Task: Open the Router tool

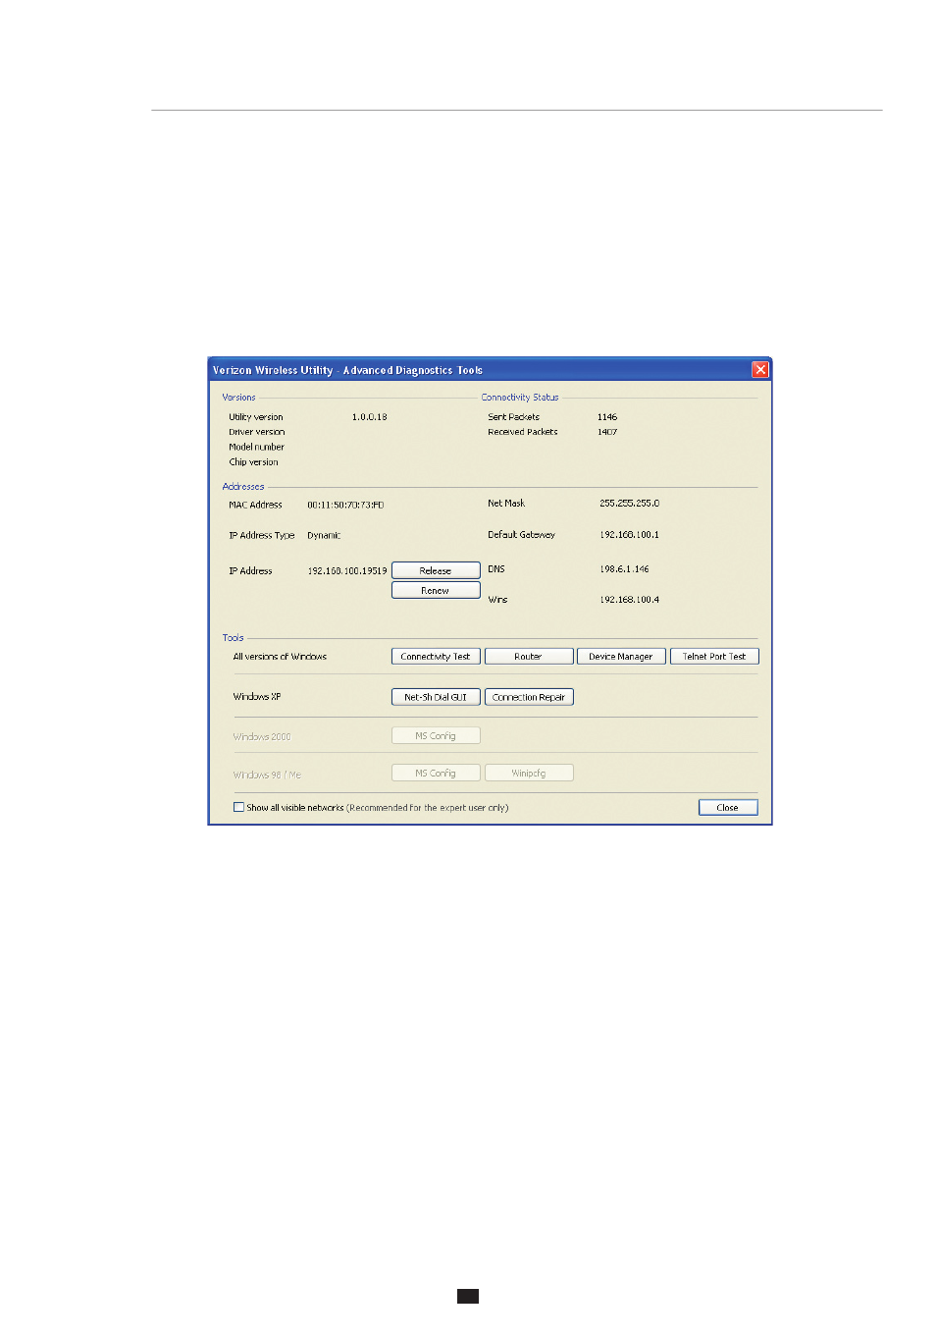Action: coord(529,657)
